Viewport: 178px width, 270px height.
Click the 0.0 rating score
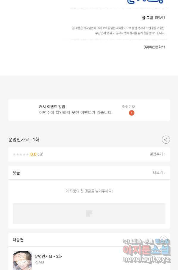tap(33, 154)
